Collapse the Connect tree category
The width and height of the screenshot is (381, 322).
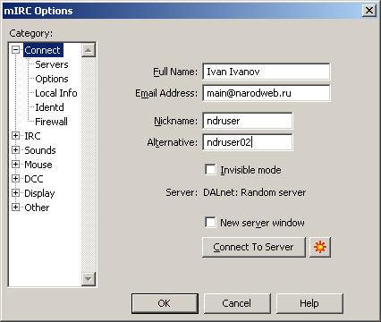pos(15,50)
